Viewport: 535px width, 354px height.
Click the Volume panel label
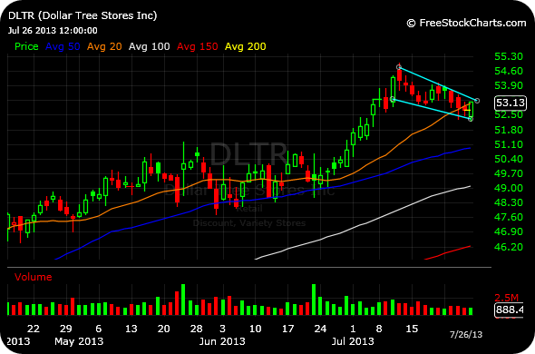point(33,277)
